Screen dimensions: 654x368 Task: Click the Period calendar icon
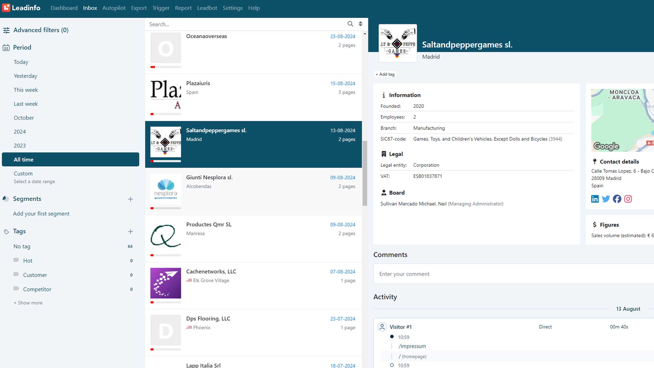6,48
